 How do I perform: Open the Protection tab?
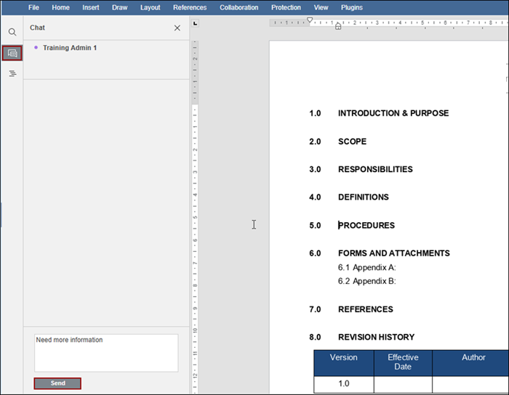[286, 7]
